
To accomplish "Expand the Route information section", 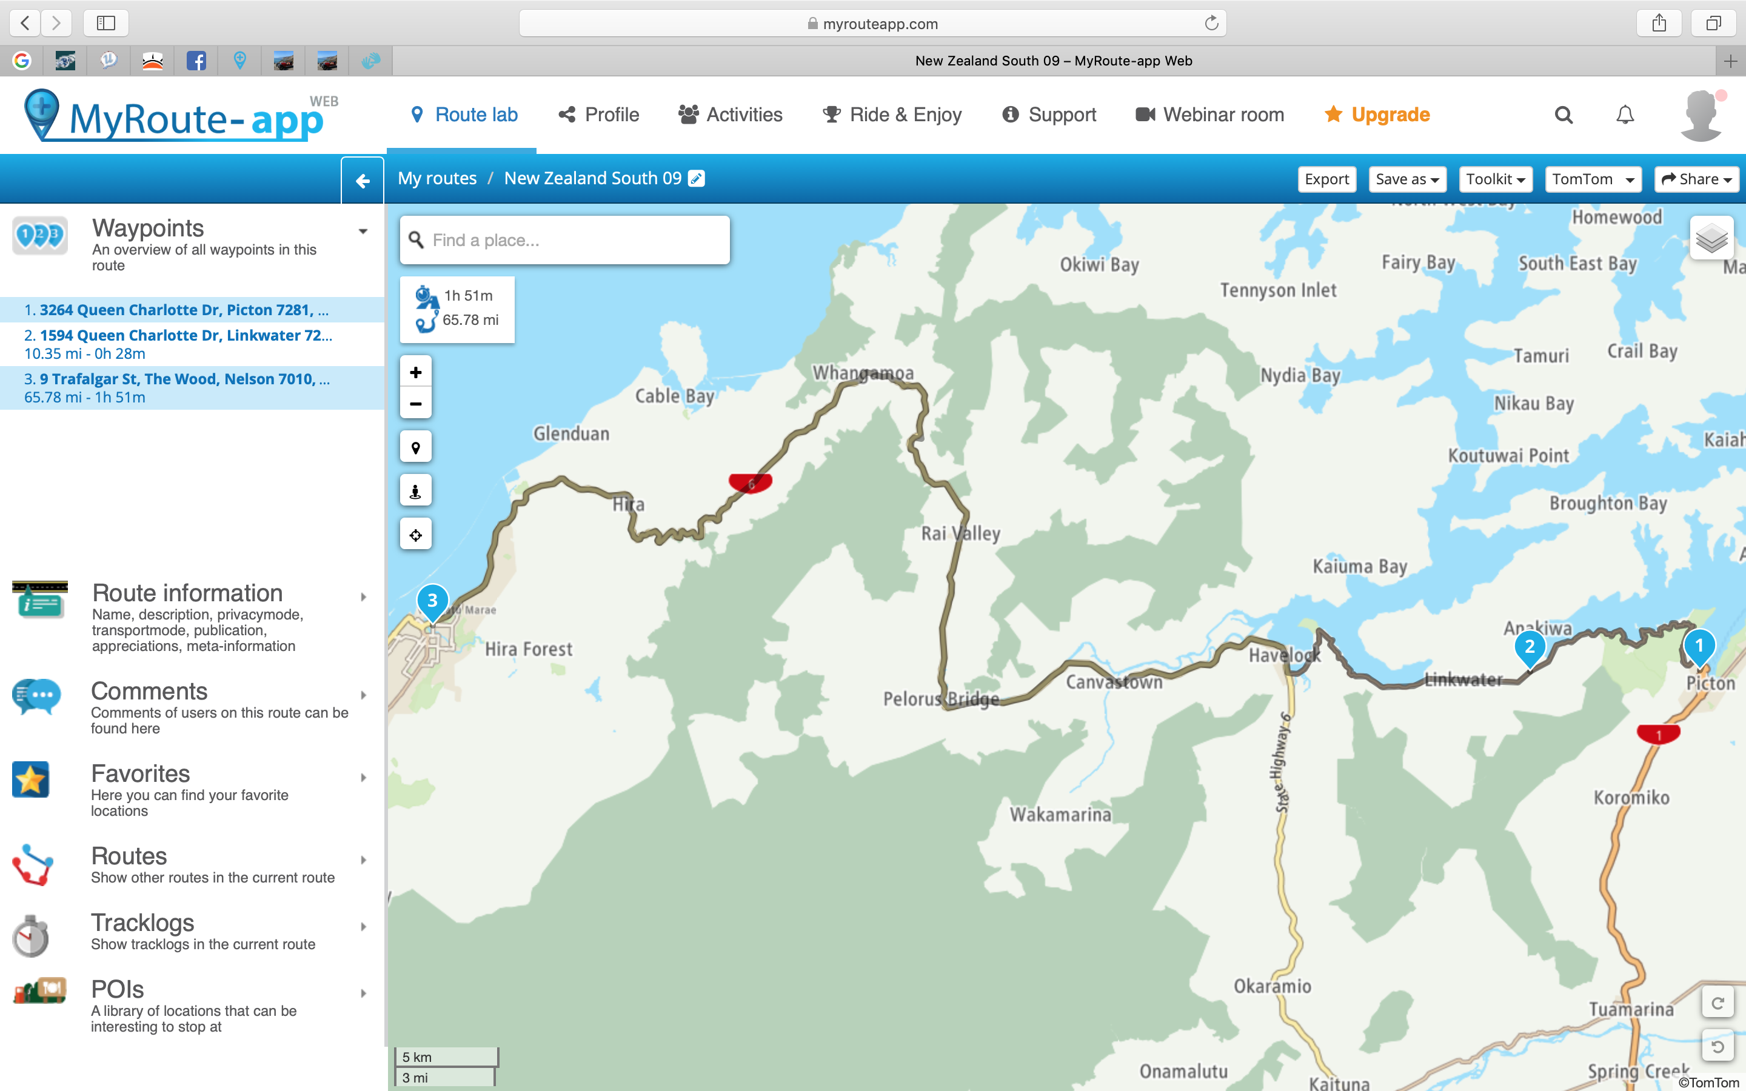I will click(x=363, y=597).
